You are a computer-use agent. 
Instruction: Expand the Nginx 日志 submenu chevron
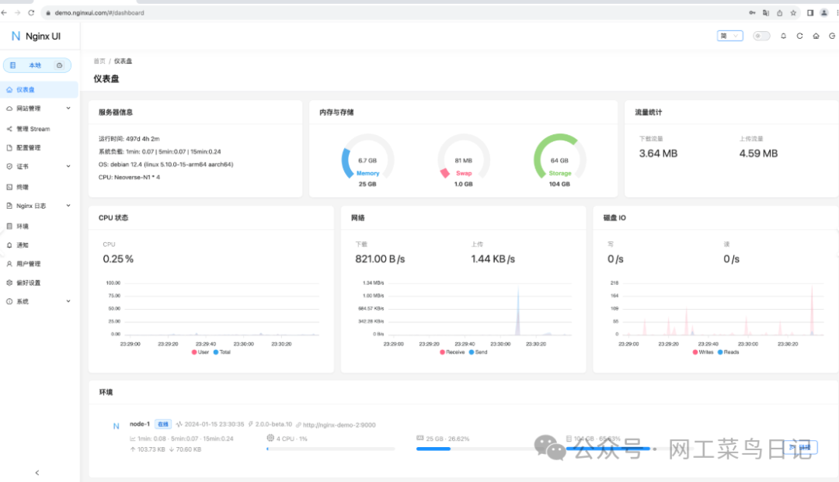(x=68, y=206)
